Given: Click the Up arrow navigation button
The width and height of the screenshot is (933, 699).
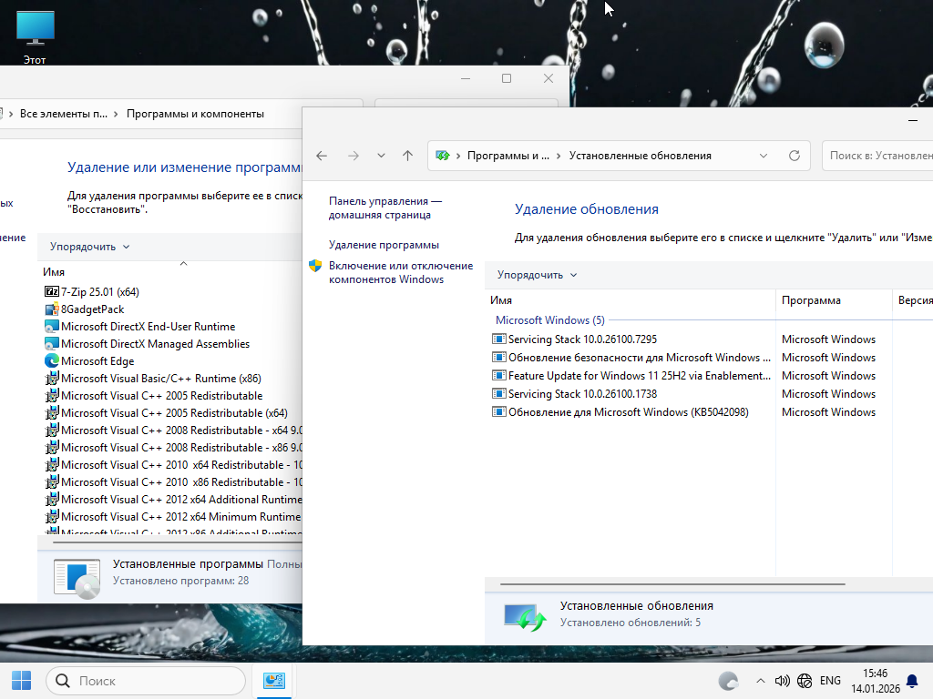Looking at the screenshot, I should [407, 156].
